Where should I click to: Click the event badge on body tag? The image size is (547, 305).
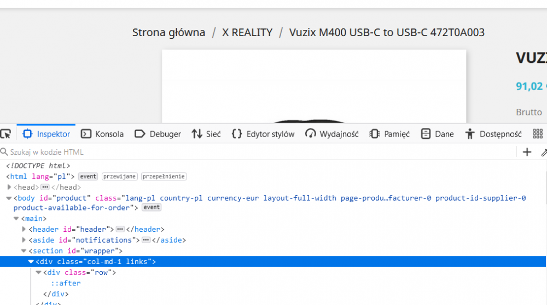click(152, 207)
